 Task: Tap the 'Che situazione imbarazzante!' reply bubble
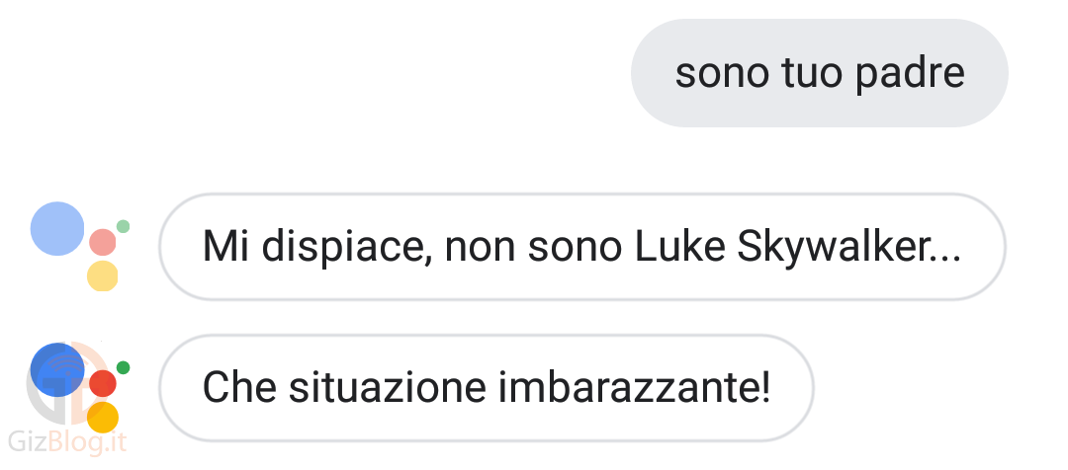[487, 388]
